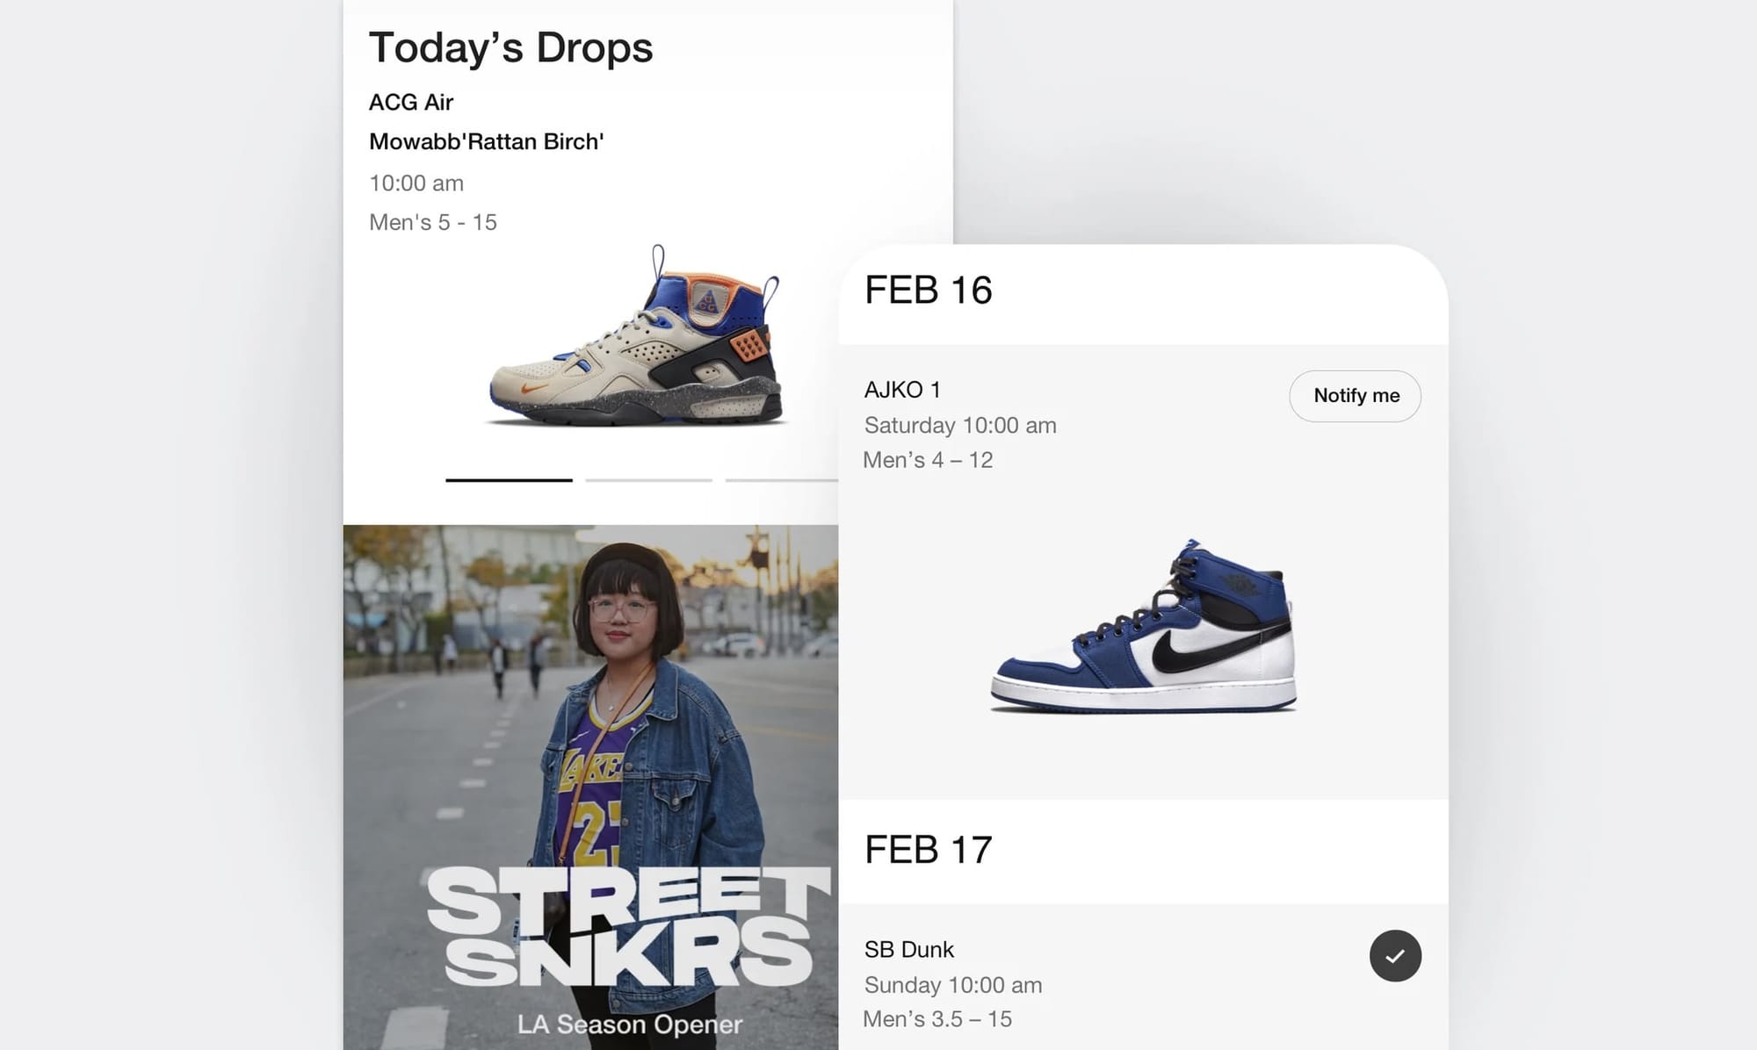
Task: Open the ACG Air Mowabb shoe image
Action: click(x=635, y=337)
